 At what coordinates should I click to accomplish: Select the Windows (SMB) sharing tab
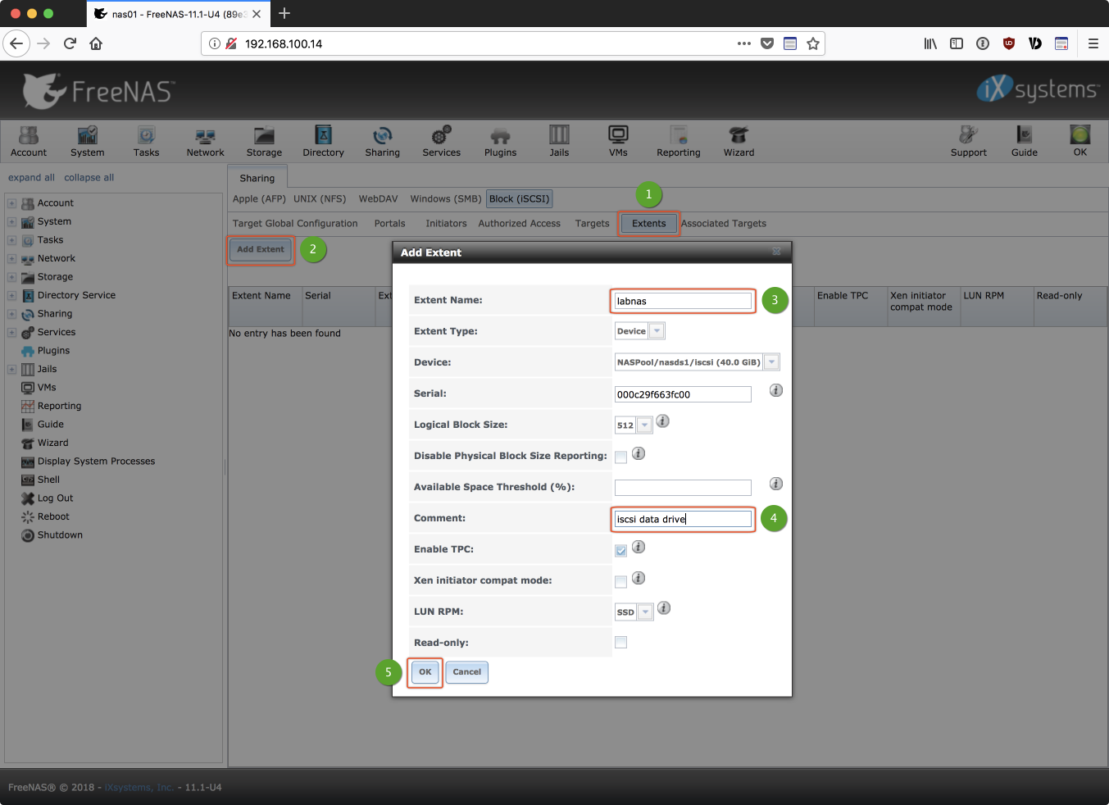445,199
